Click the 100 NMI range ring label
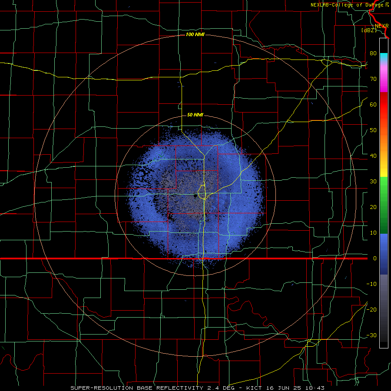Viewport: 391px width, 391px height. click(195, 34)
